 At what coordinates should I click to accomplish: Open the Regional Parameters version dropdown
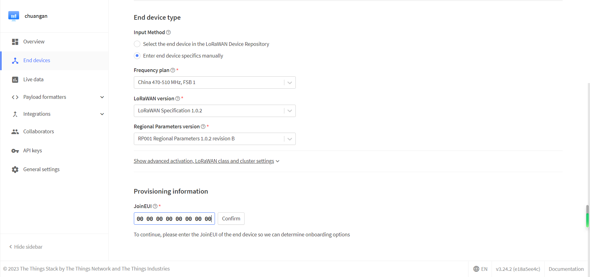click(x=214, y=139)
